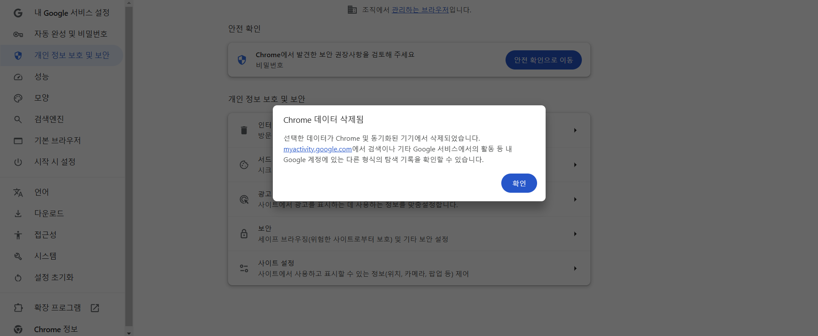Viewport: 818px width, 336px height.
Task: Select the 개인 정보 보호 및 보안 menu item
Action: (62, 55)
